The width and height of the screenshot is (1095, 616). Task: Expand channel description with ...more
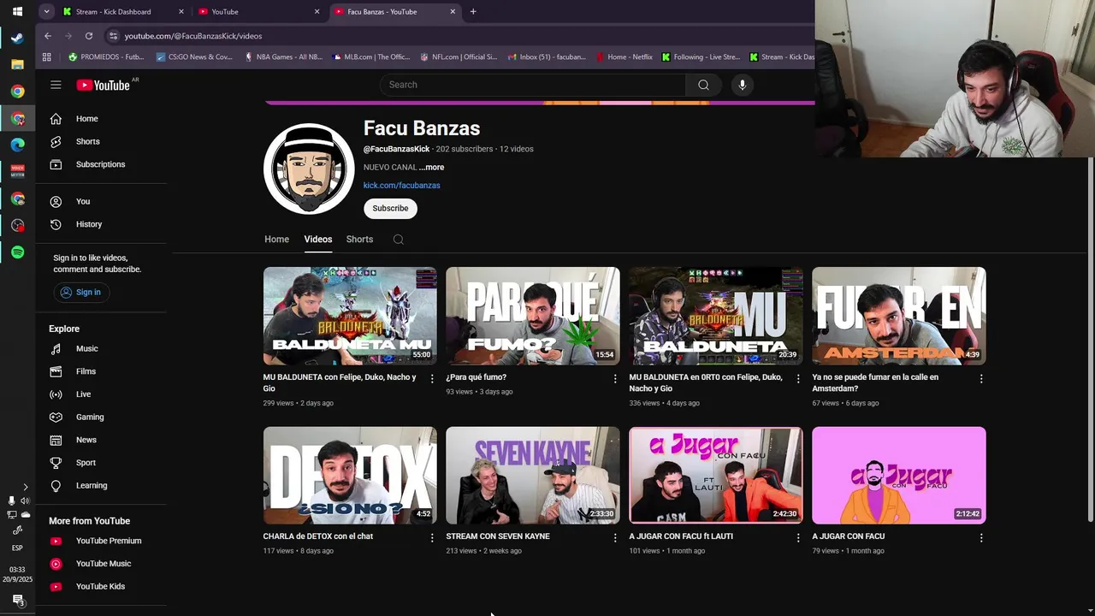[432, 168]
